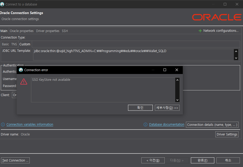
Task: Click the Oracle driver name text
Action: pos(25,134)
